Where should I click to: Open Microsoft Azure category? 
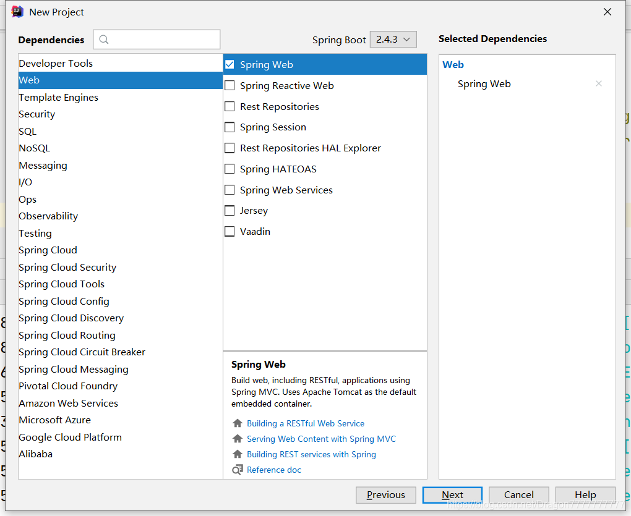[x=121, y=420]
